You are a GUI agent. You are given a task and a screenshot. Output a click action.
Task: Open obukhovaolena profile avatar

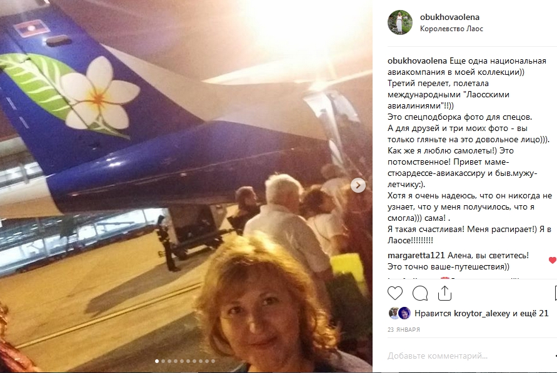400,22
